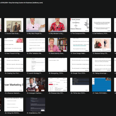This screenshot has height=116, width=116.
Task: Open the '25. Pinterest Ads' video thumbnail
Action: point(58,85)
